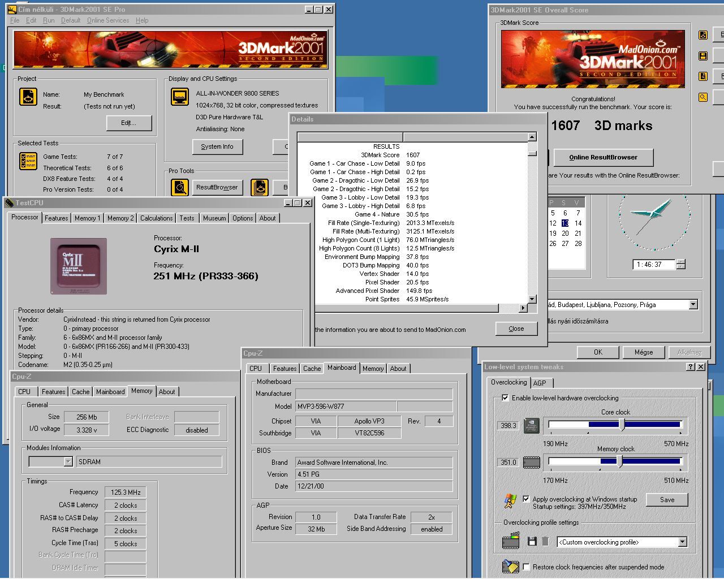Image resolution: width=724 pixels, height=579 pixels.
Task: Open the Edit menu in 3DMark2001
Action: 31,20
